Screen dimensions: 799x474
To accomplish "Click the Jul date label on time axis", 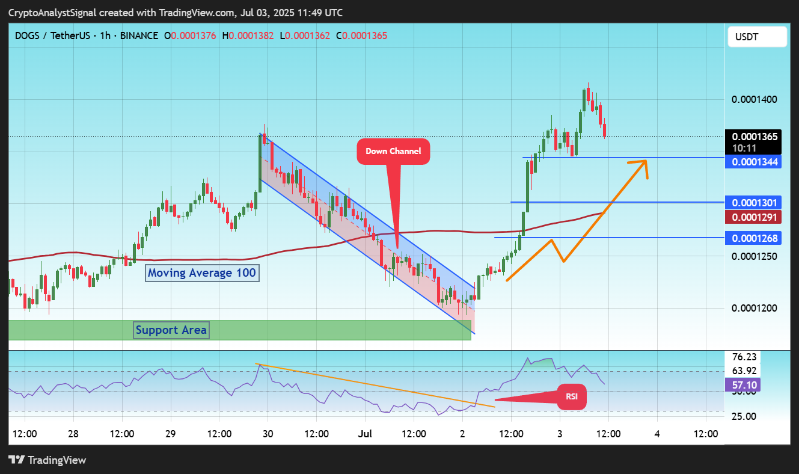I will tap(365, 434).
